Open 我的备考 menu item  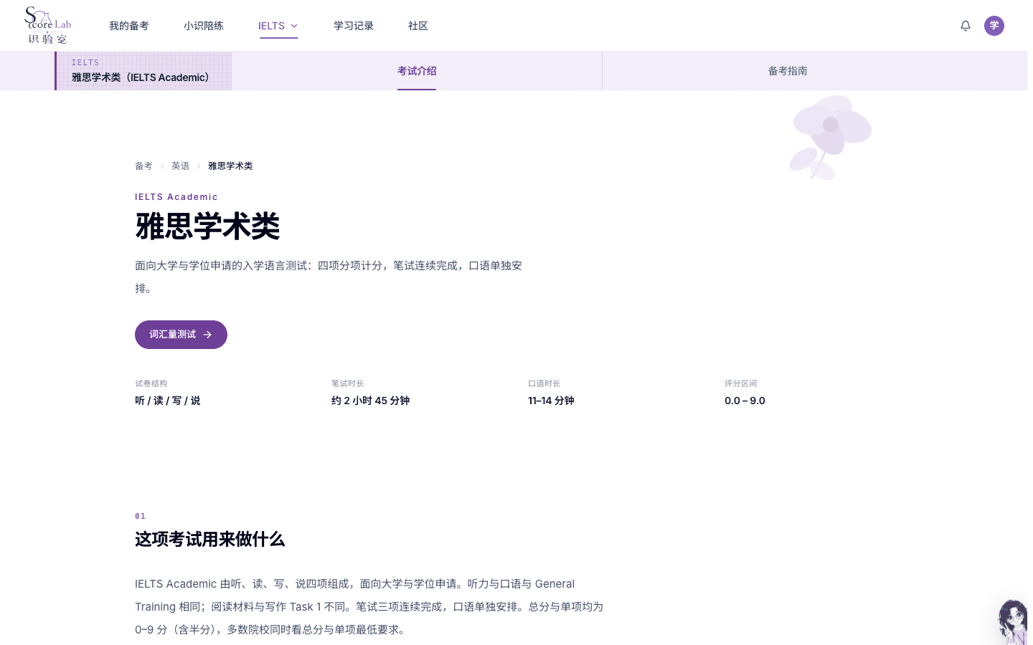point(129,26)
